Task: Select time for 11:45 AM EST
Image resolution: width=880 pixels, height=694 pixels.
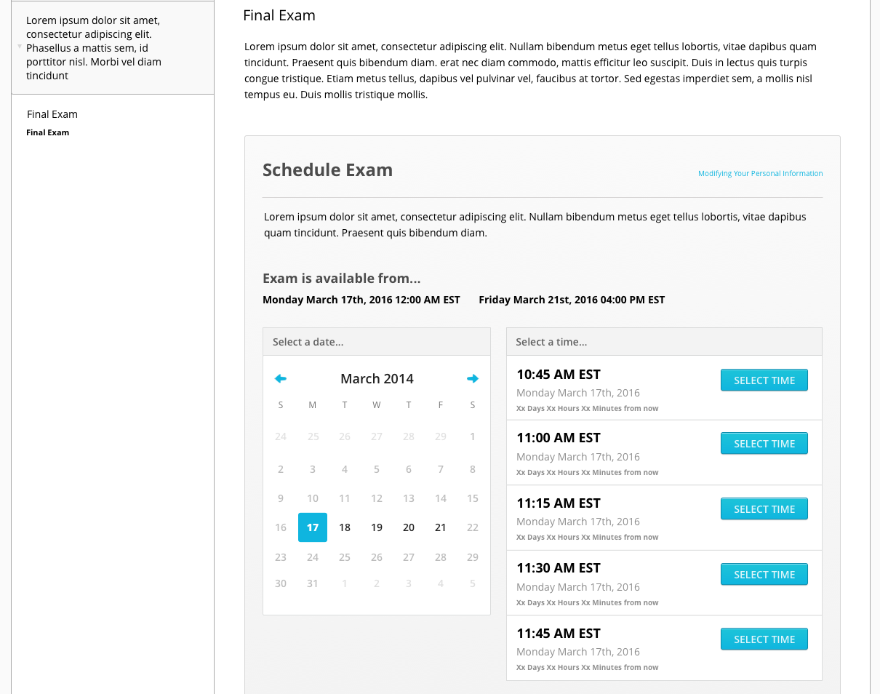Action: 764,639
